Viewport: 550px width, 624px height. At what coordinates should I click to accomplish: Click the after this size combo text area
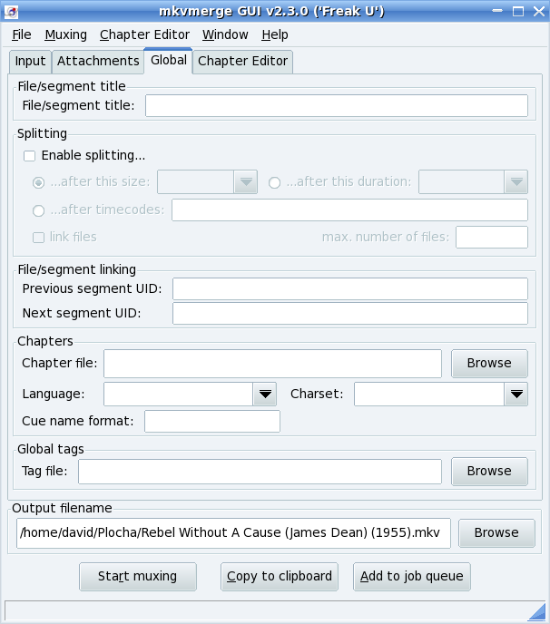[196, 182]
